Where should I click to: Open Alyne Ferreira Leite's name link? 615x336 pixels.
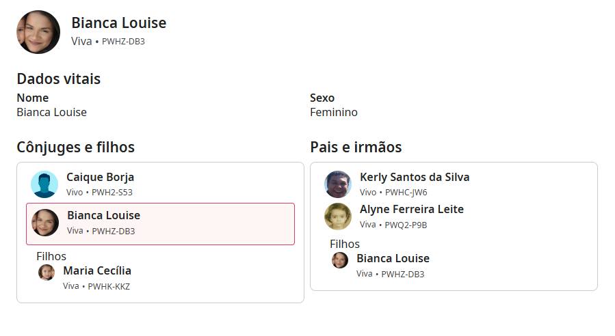pos(412,209)
